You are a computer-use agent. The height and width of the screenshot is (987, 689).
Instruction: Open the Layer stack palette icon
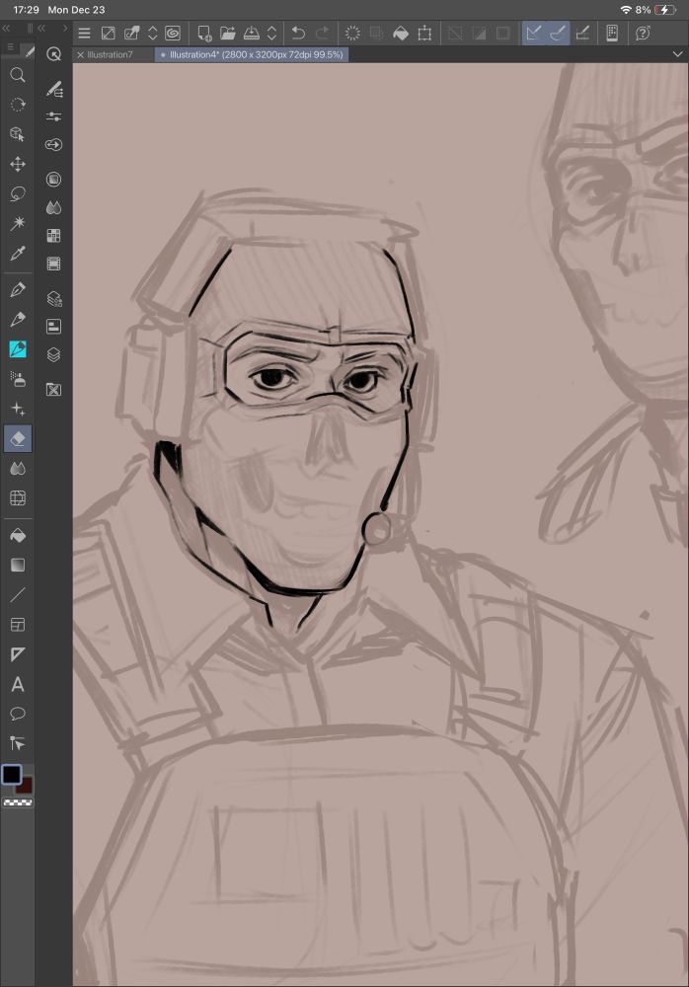coord(53,354)
